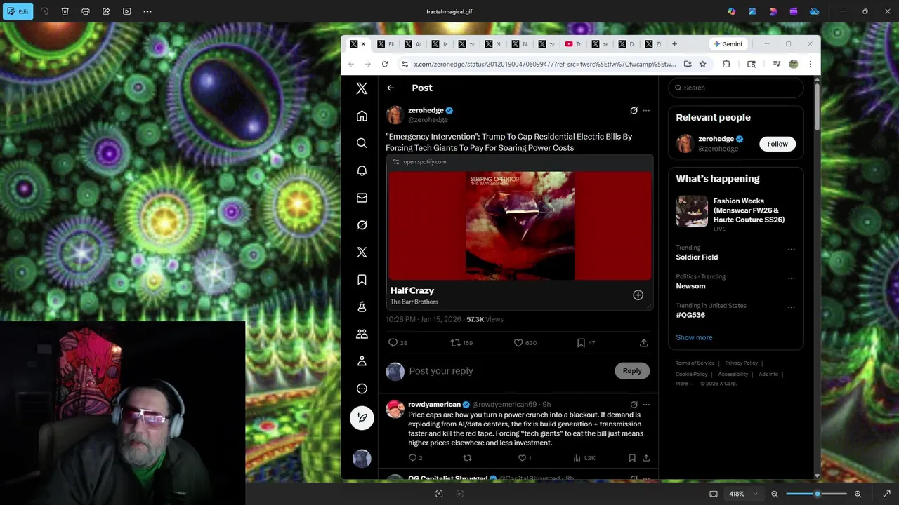
Task: Click the compose post feather button
Action: point(362,418)
